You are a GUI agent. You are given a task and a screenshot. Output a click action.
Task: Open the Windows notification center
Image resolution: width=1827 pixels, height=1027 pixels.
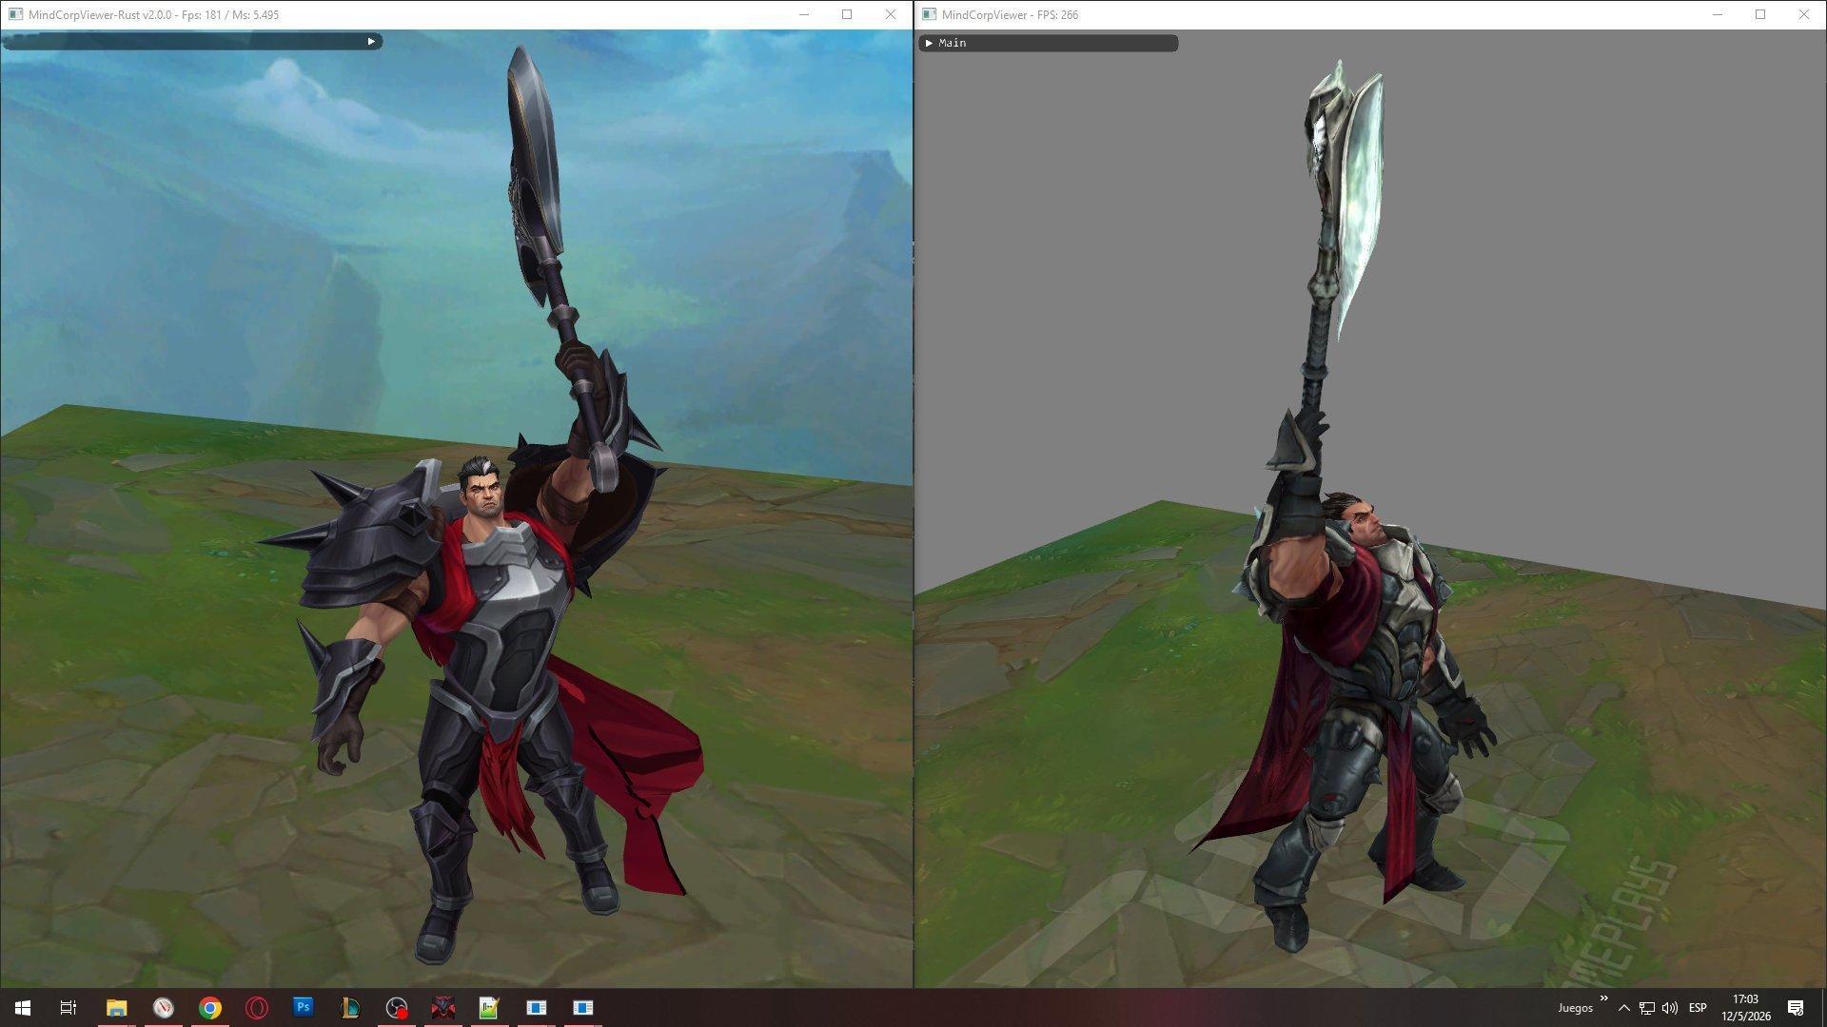[1796, 1008]
